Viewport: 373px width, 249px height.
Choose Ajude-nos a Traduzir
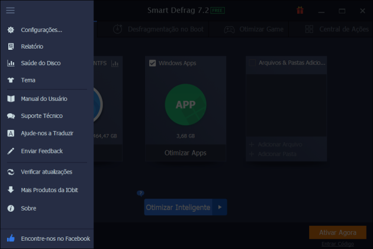47,133
